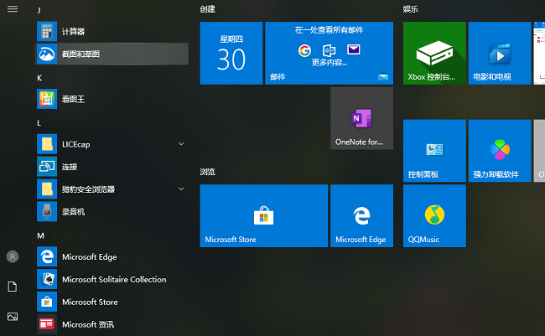The width and height of the screenshot is (545, 336).
Task: Click the LICEcap folder icon
Action: 47,144
